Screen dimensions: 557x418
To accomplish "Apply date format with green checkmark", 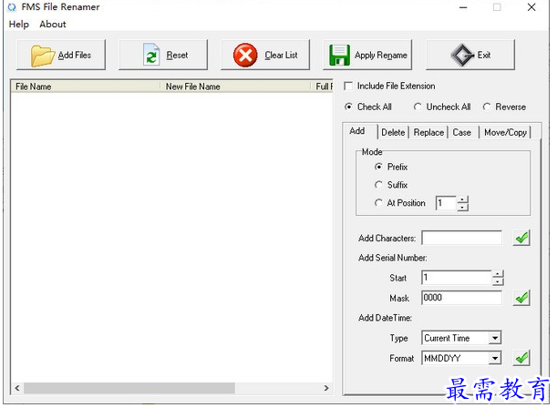I will (521, 358).
